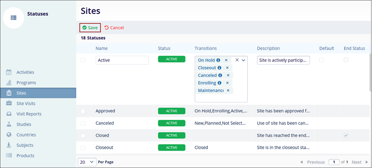Click the info icon beside Canceled tag
372x168 pixels.
220,75
